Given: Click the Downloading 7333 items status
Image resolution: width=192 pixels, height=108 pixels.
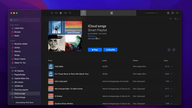Looking at the screenshot, I should [x=25, y=103].
